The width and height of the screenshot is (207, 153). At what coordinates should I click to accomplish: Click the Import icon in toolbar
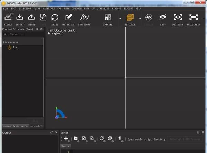click(x=20, y=18)
